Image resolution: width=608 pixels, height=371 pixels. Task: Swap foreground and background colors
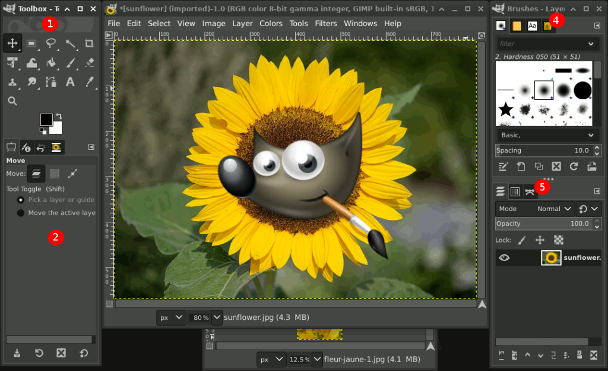tap(59, 116)
